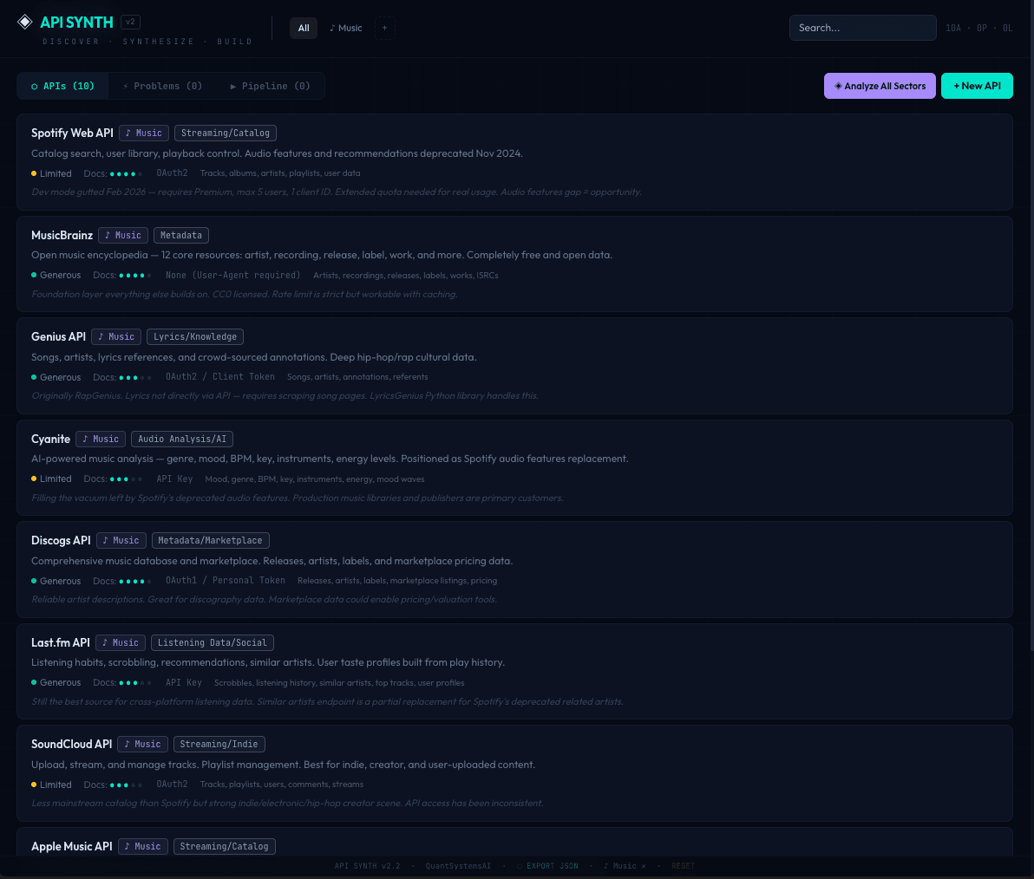1034x879 pixels.
Task: Click the API Synth diamond logo
Action: click(24, 22)
